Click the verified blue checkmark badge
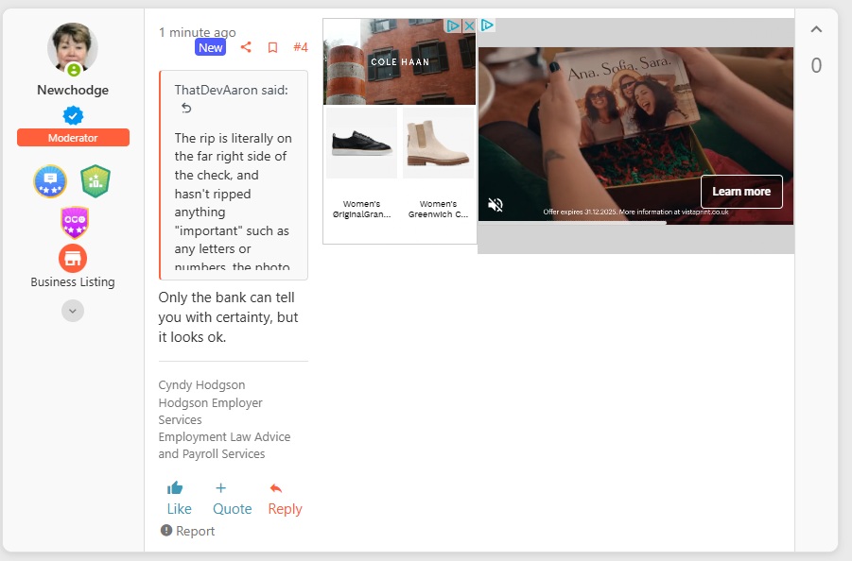852x561 pixels. pos(73,115)
